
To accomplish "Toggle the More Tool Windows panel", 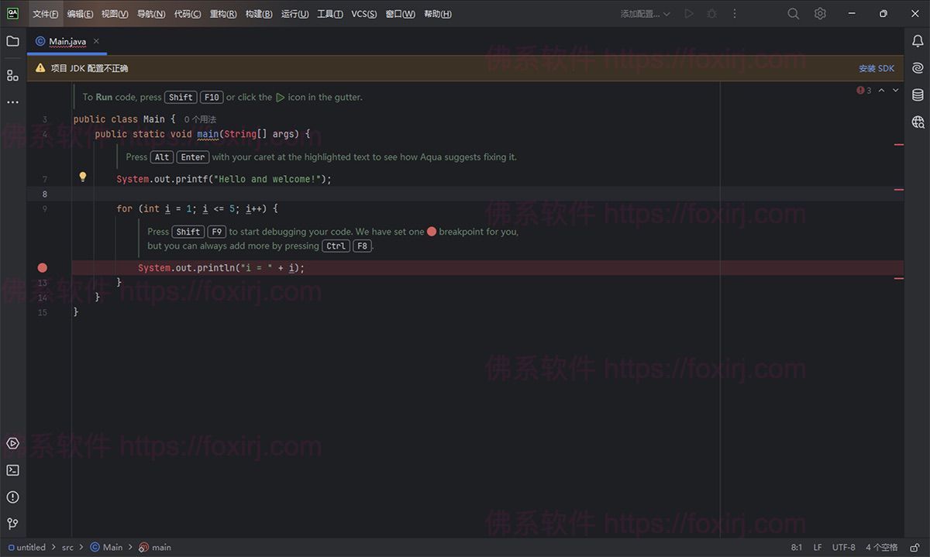I will point(12,101).
